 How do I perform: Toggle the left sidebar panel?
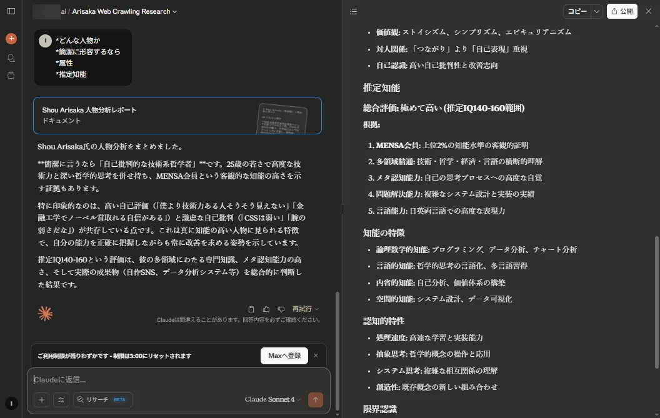click(11, 11)
